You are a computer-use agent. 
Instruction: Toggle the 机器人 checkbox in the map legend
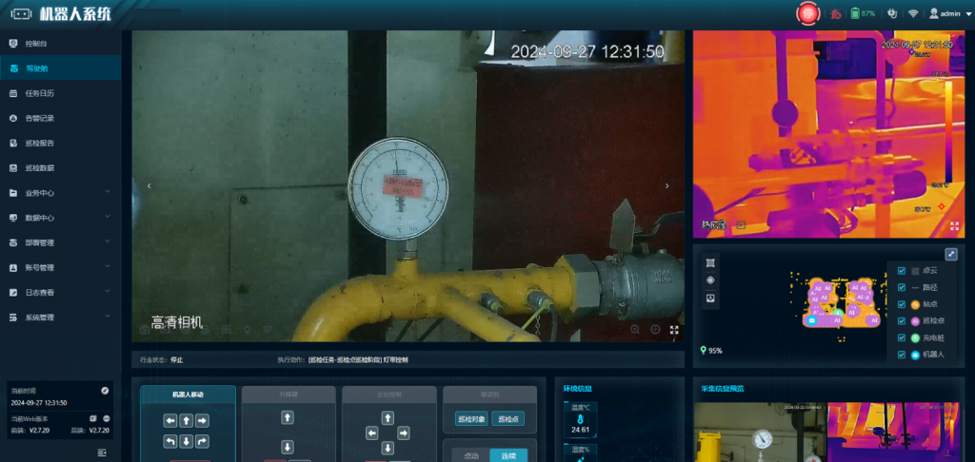(902, 354)
